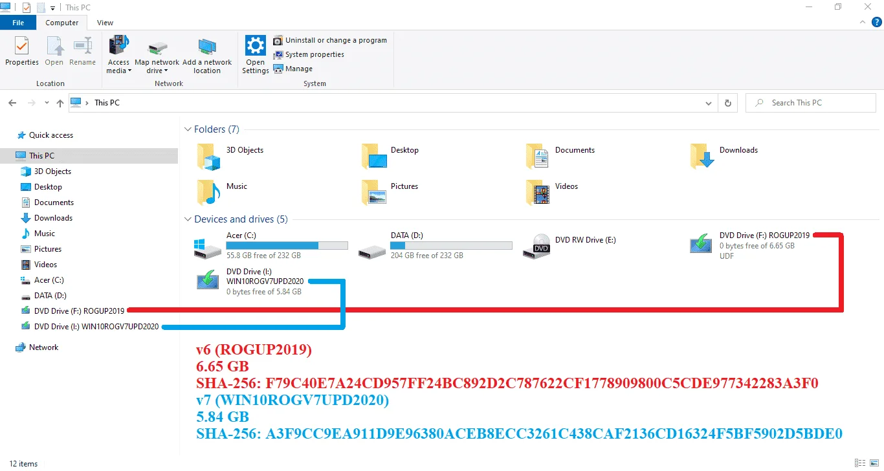Image resolution: width=884 pixels, height=471 pixels.
Task: Select the 3D Objects folder icon
Action: (209, 156)
